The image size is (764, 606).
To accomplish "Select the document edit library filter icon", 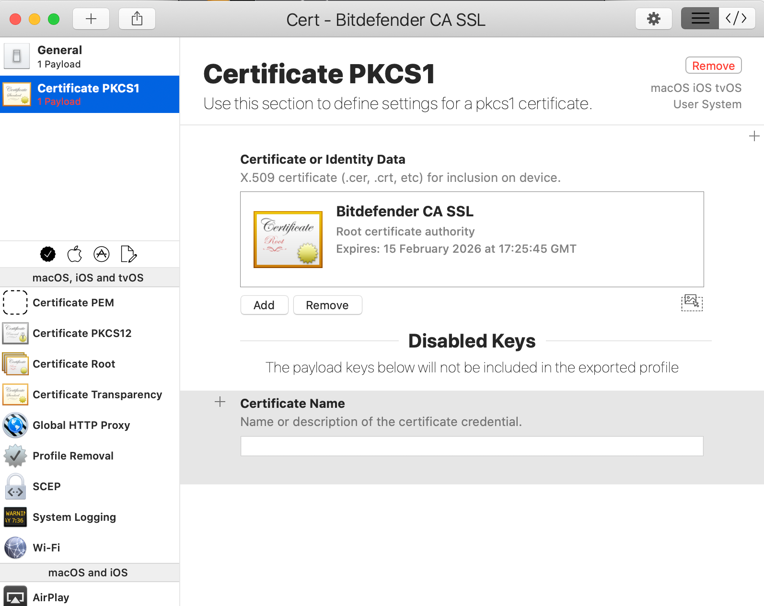I will (x=128, y=254).
